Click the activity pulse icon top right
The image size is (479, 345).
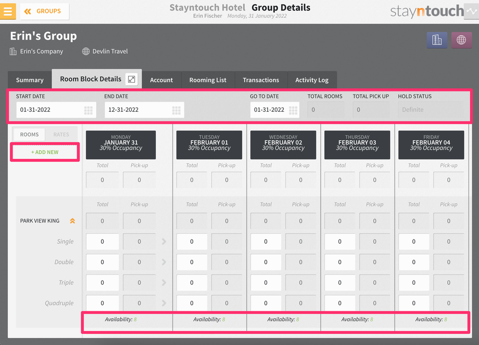(472, 11)
